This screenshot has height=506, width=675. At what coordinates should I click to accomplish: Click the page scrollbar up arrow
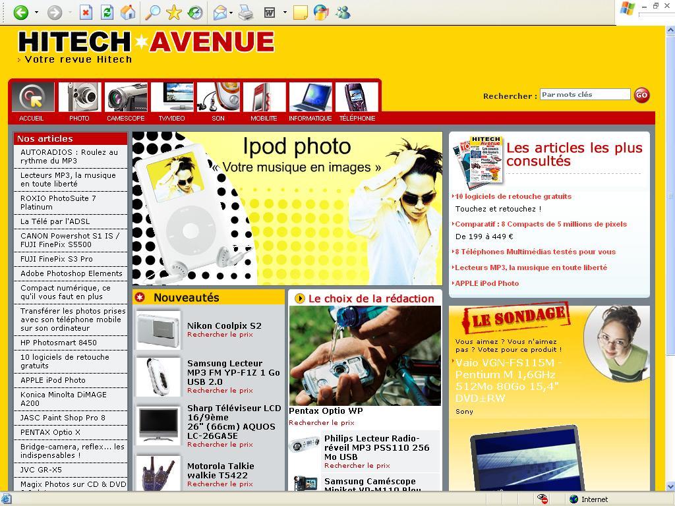[x=670, y=30]
